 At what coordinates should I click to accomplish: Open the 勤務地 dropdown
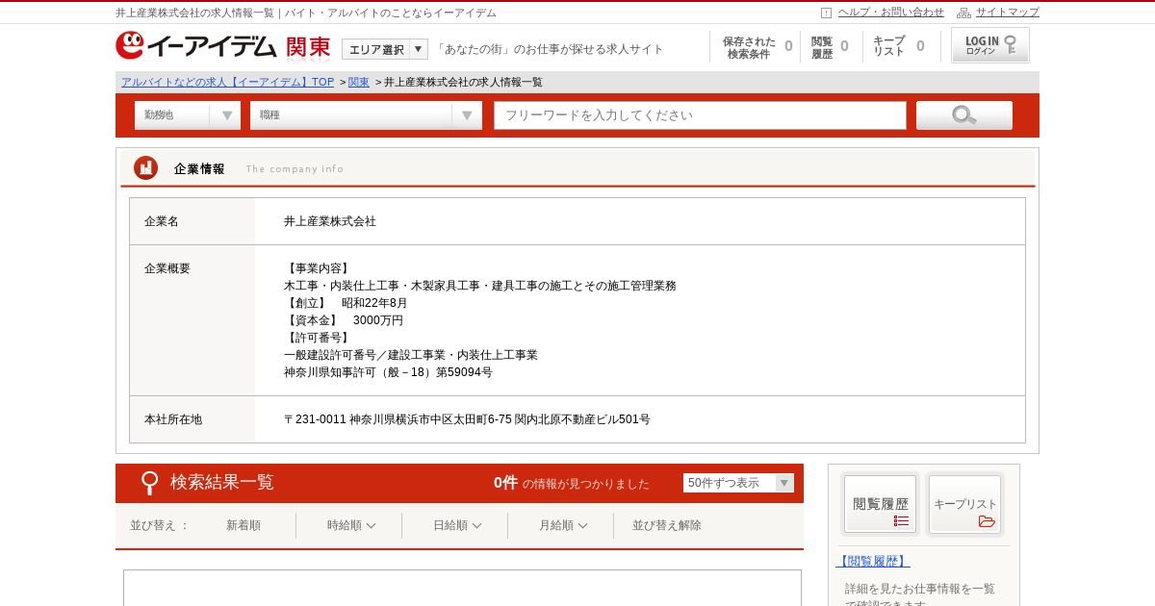tap(187, 115)
